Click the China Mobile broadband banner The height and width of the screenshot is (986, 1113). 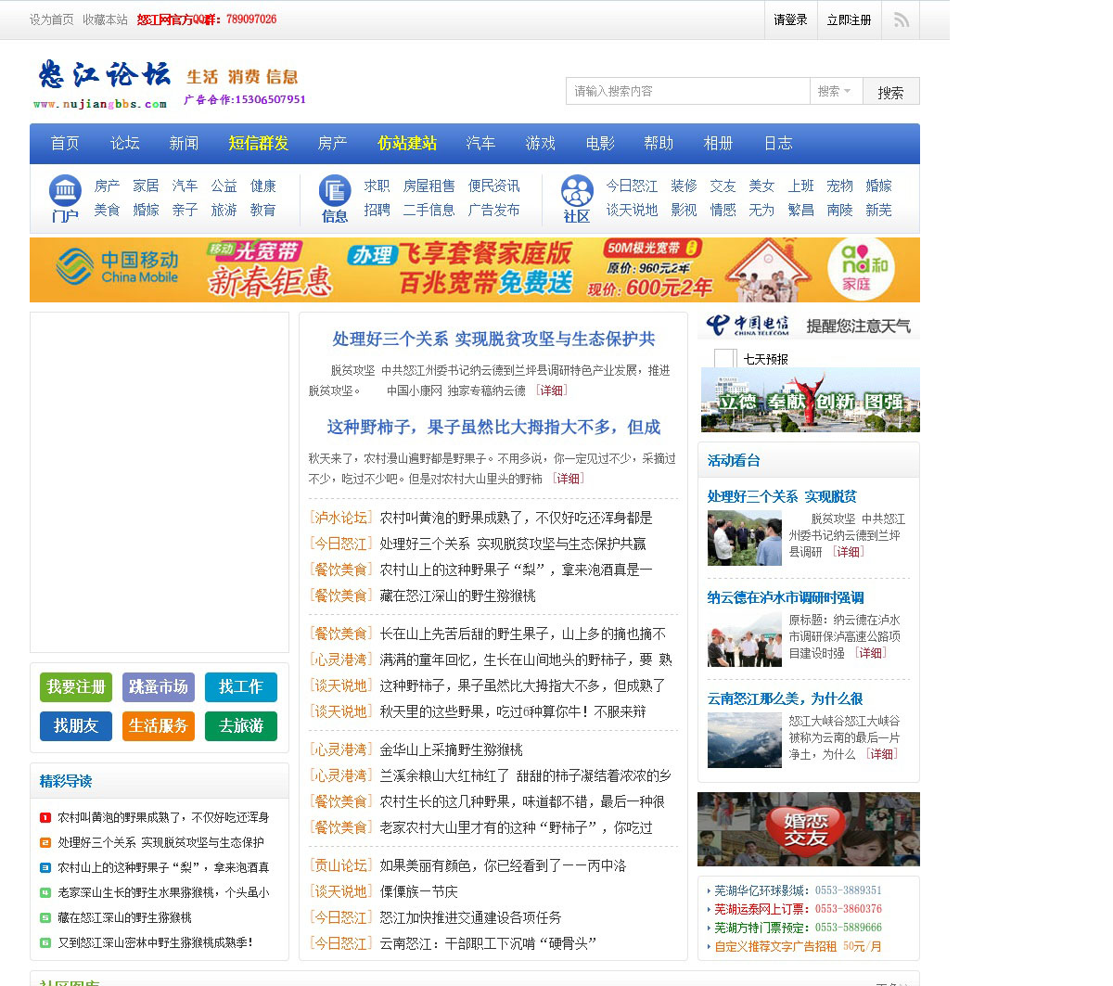475,270
